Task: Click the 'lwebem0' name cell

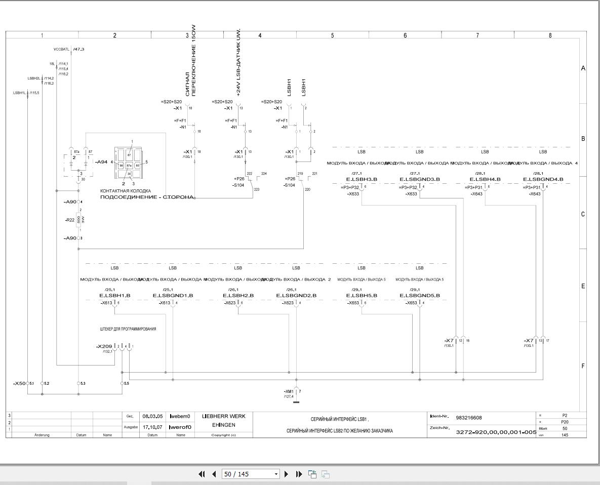Action: pos(180,417)
